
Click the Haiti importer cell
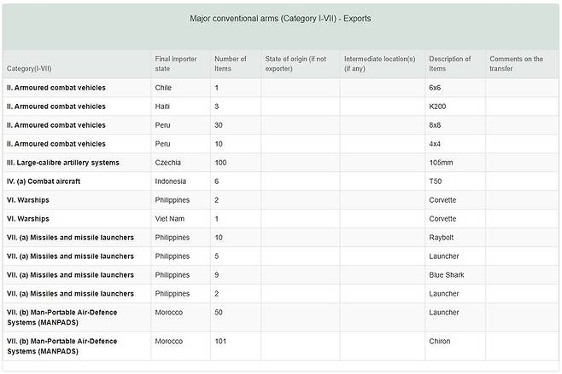pyautogui.click(x=162, y=106)
